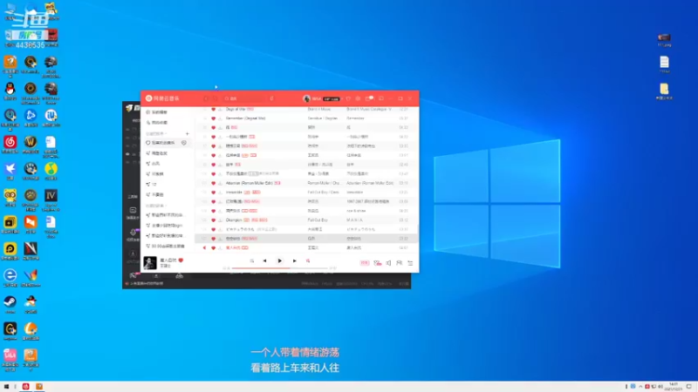Open the red NetEase Cloud Music desktop shortcut
Viewport: 698px width, 392px height.
10,145
